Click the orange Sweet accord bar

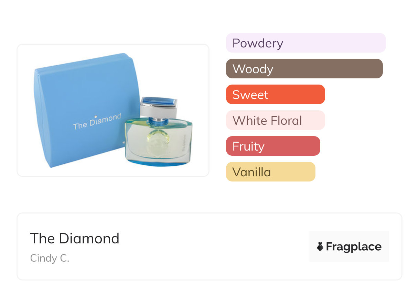point(275,95)
